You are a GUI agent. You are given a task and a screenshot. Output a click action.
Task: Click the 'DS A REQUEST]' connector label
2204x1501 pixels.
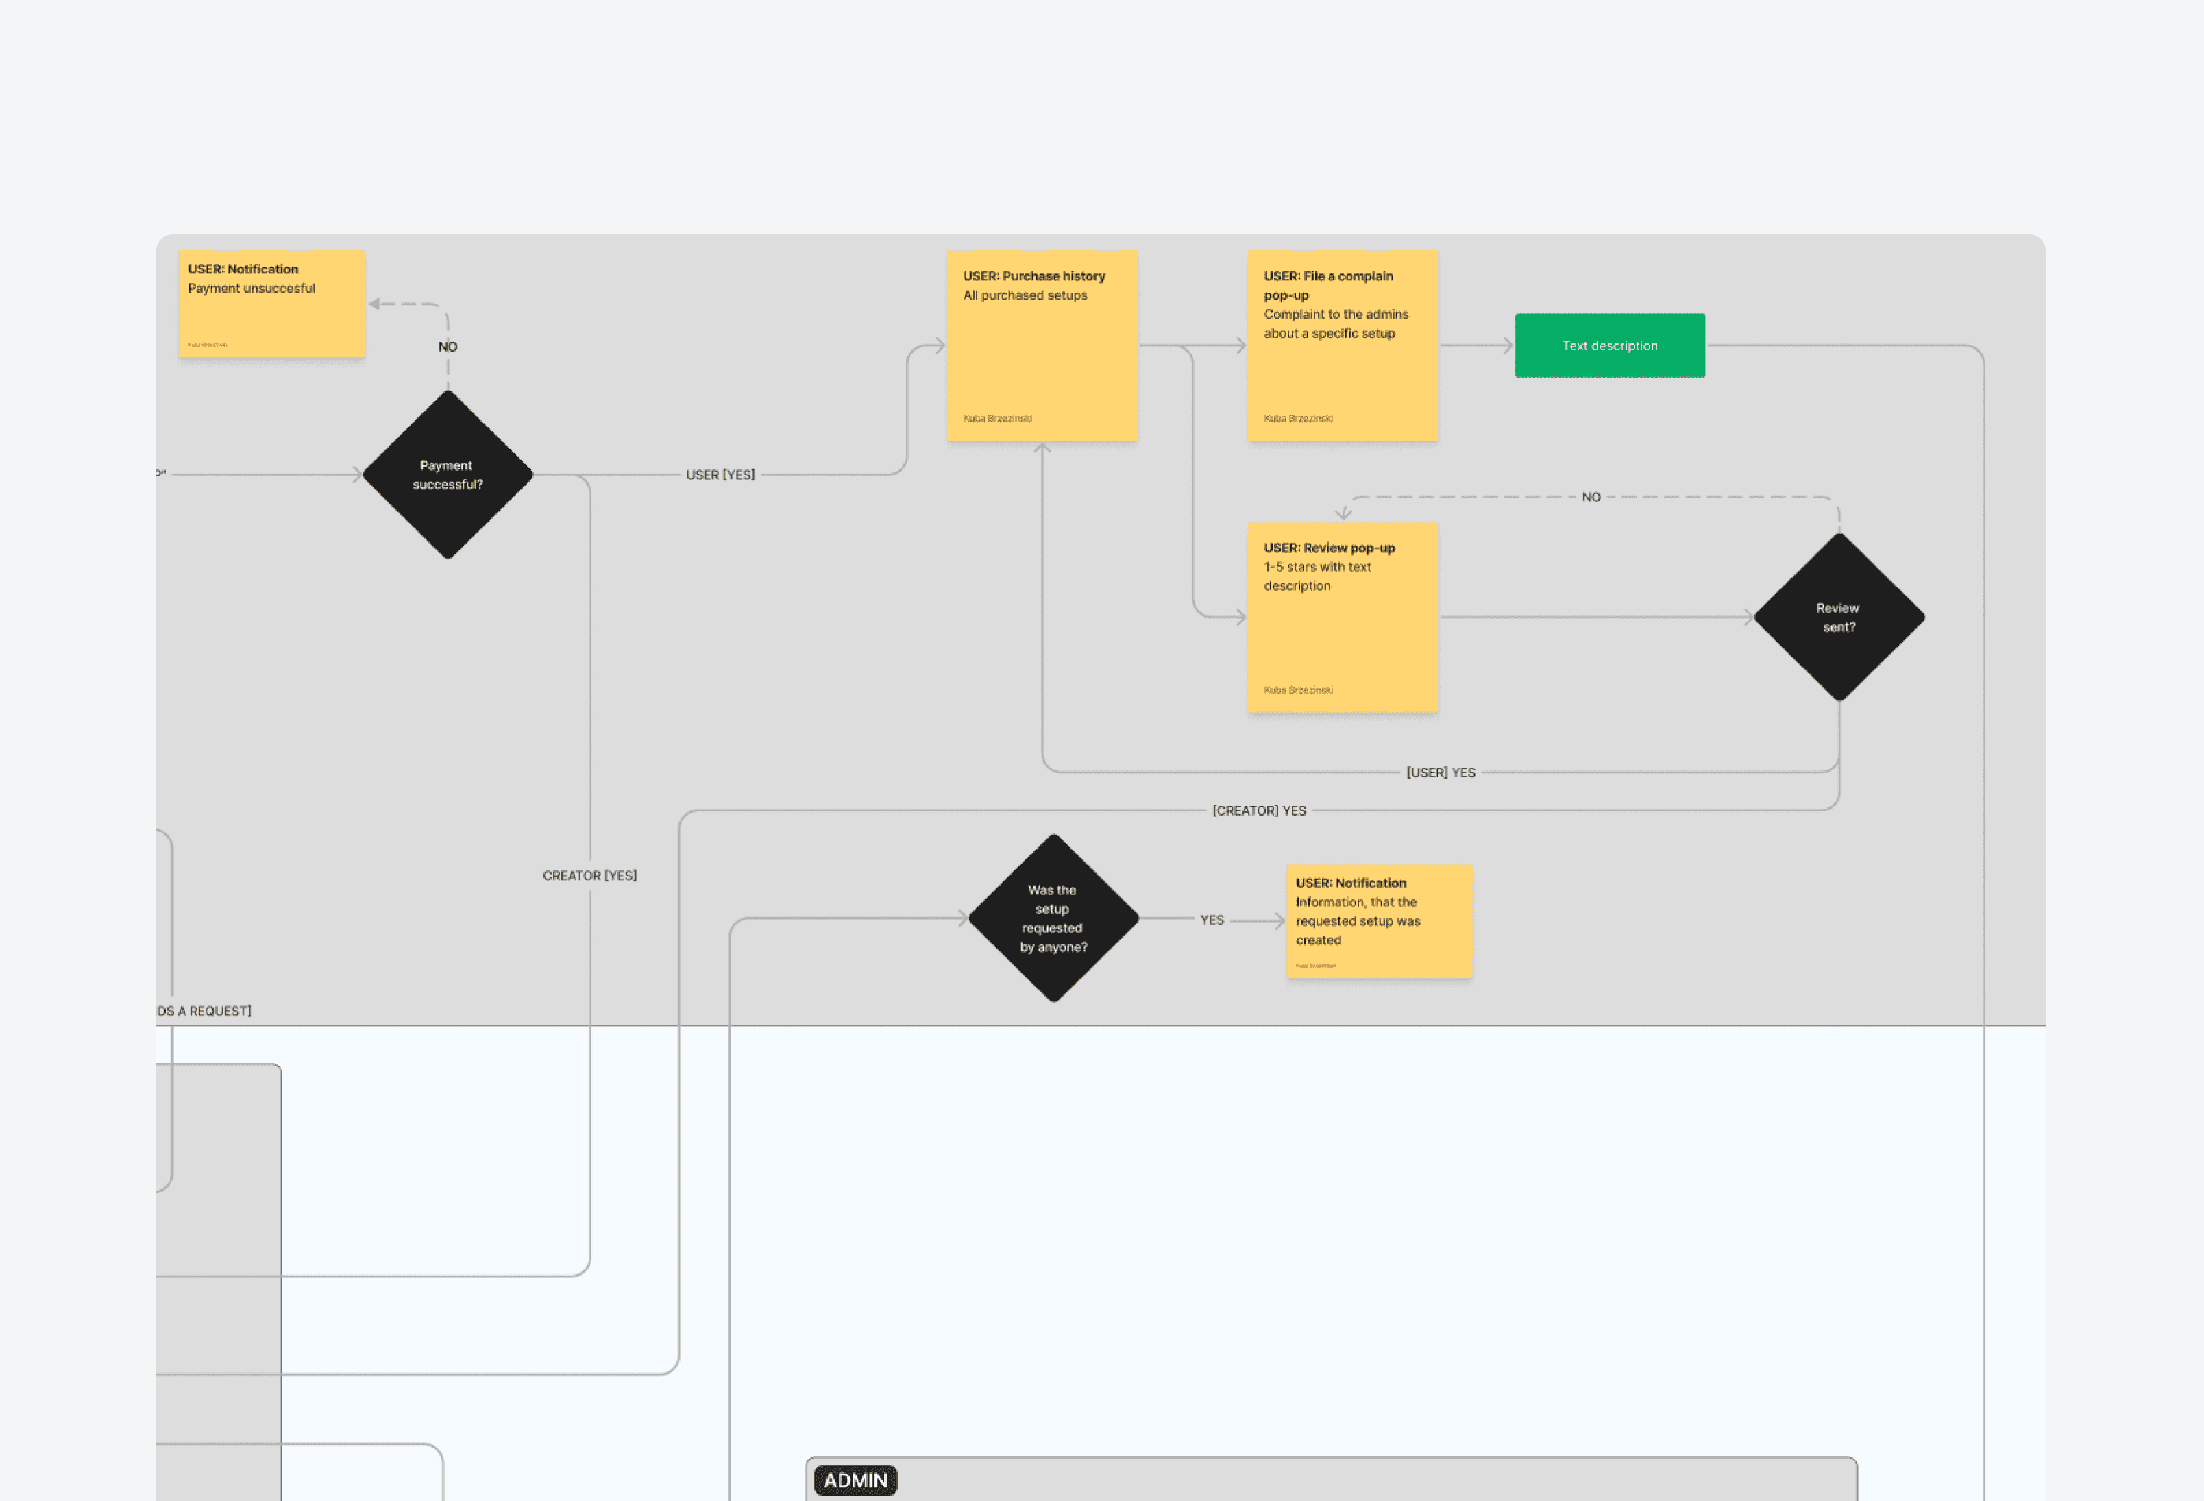tap(205, 1011)
